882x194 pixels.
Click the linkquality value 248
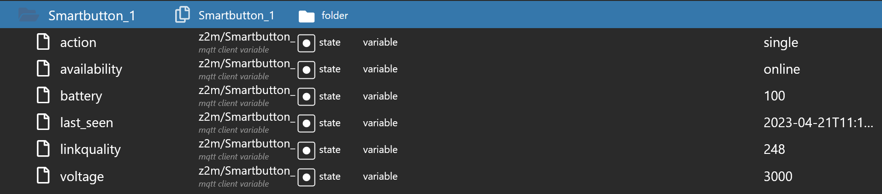click(774, 149)
